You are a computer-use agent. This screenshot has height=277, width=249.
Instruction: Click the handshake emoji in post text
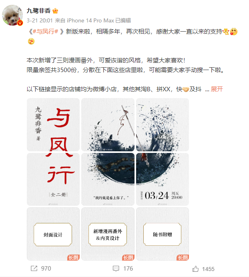point(185,89)
